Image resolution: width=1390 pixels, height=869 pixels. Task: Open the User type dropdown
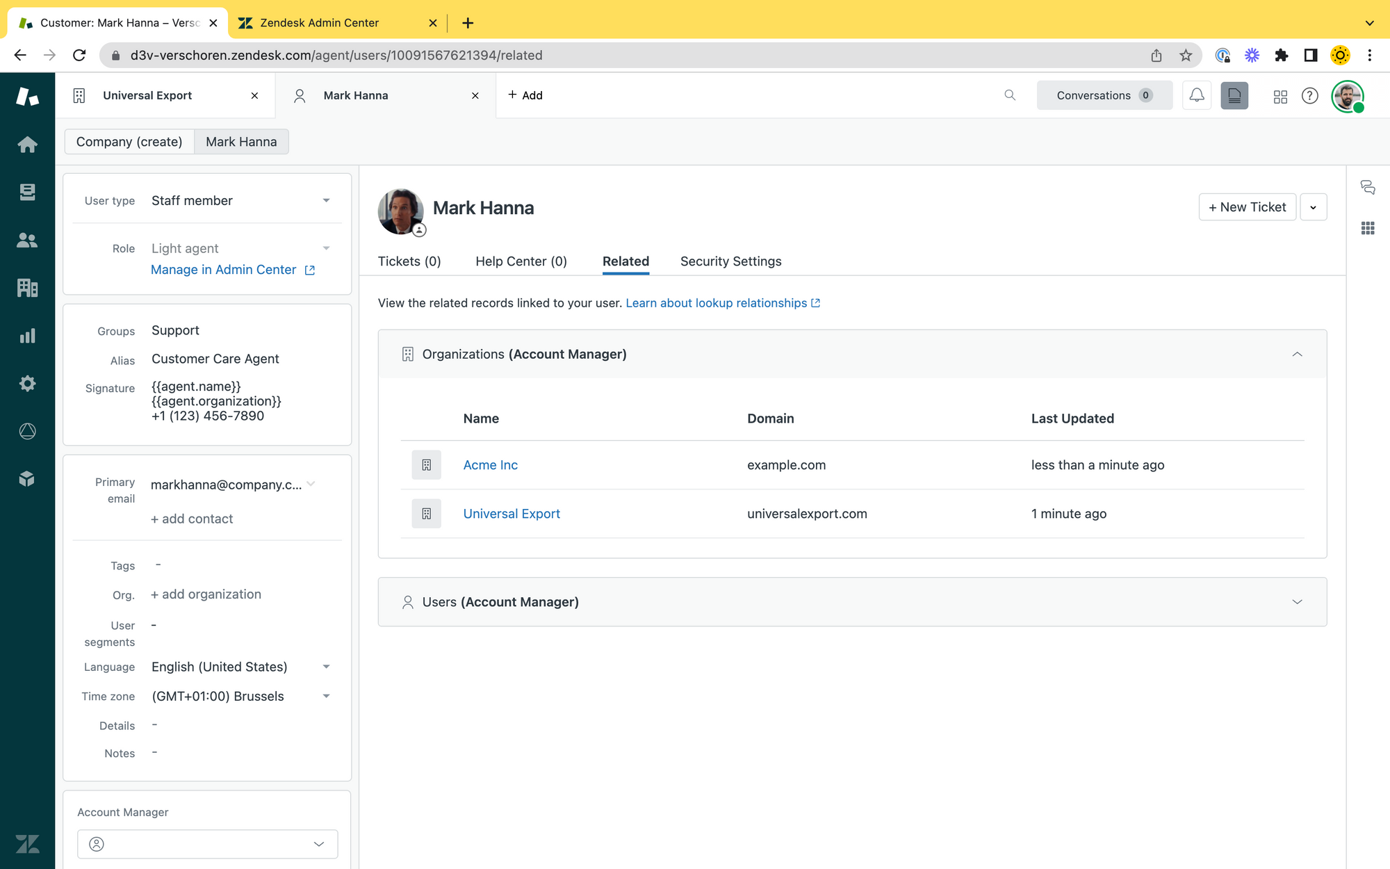click(x=240, y=201)
